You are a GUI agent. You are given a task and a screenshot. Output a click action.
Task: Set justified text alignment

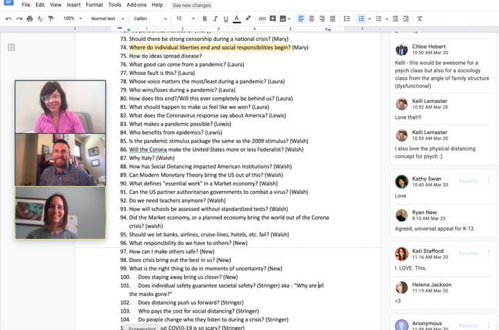(333, 19)
